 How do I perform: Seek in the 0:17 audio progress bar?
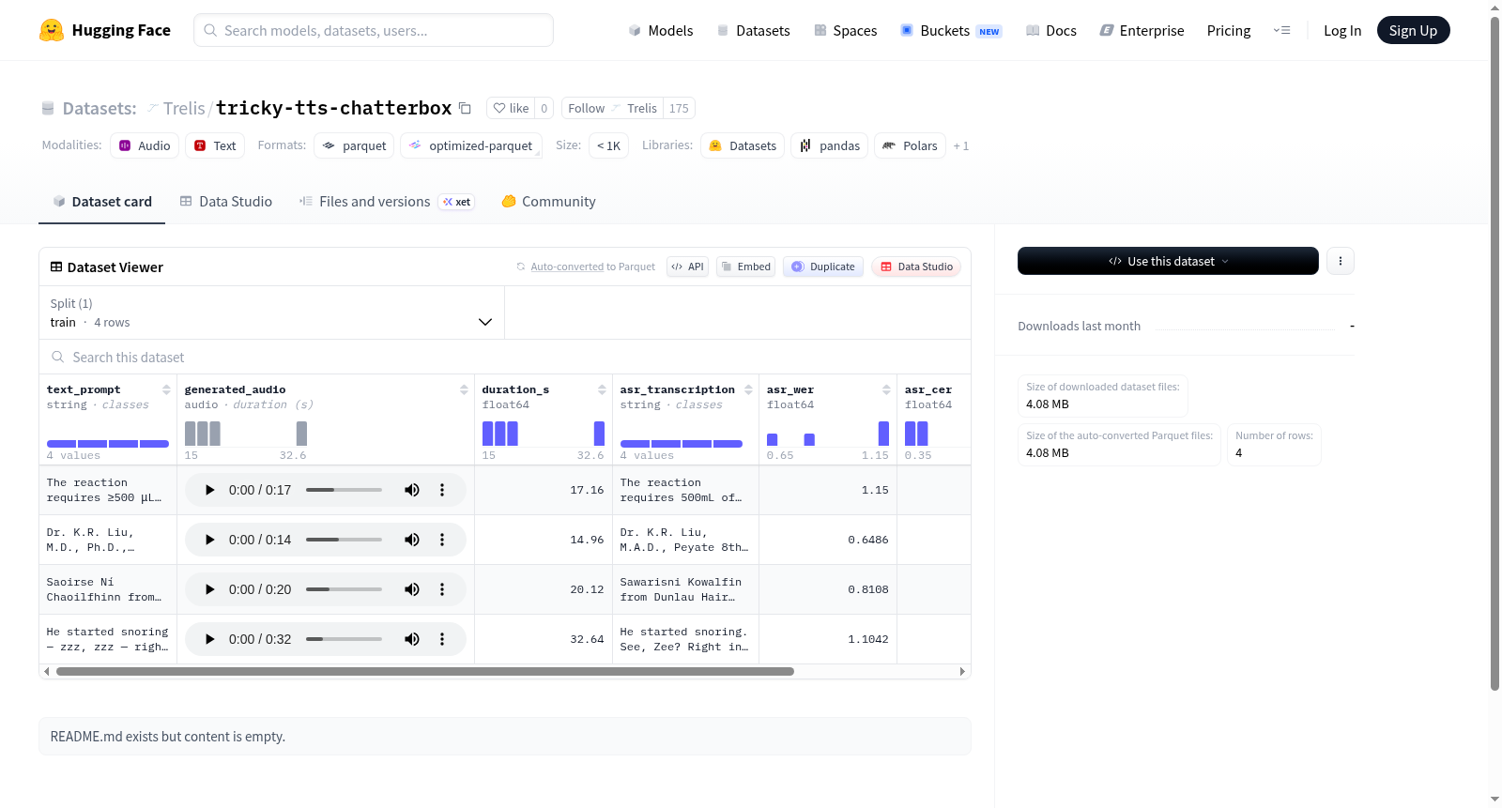344,490
